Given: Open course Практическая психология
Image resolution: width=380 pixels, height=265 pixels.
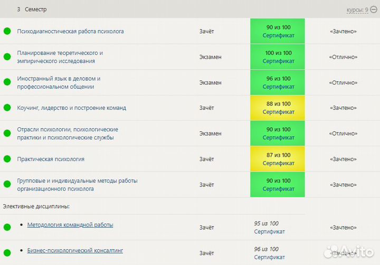Looking at the screenshot, I should (51, 159).
